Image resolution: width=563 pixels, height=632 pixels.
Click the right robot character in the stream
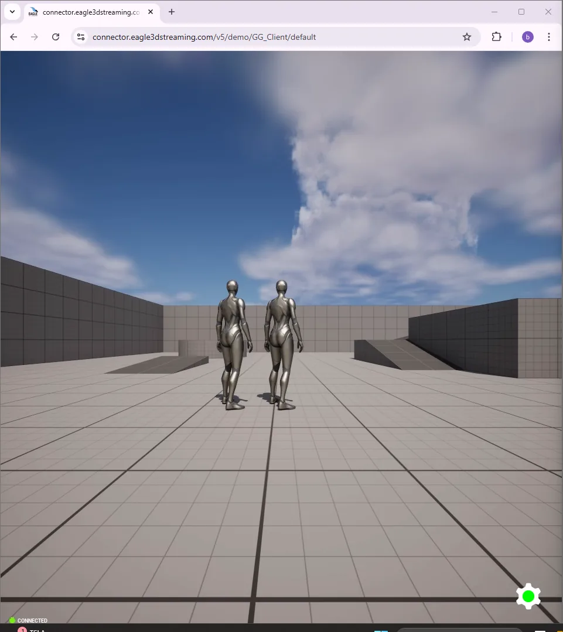(x=283, y=345)
